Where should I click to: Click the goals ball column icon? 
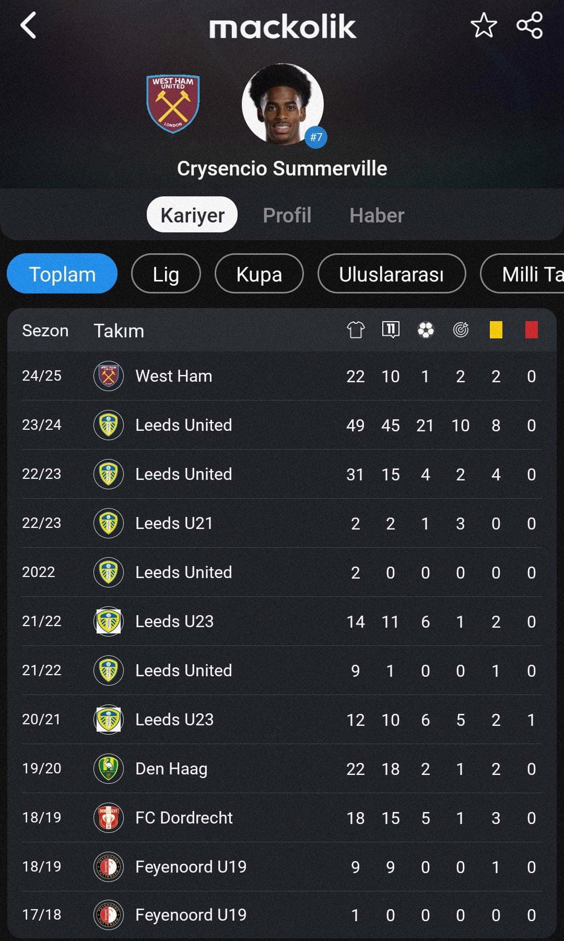(x=426, y=330)
